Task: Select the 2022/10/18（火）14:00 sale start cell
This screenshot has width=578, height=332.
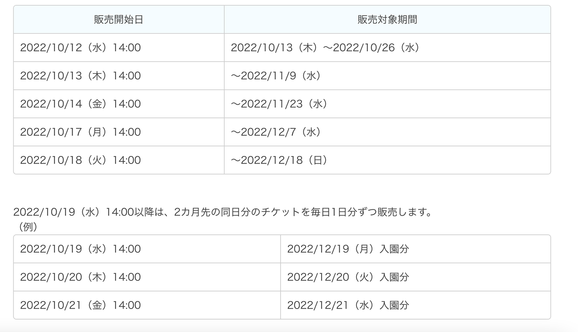Action: [80, 160]
